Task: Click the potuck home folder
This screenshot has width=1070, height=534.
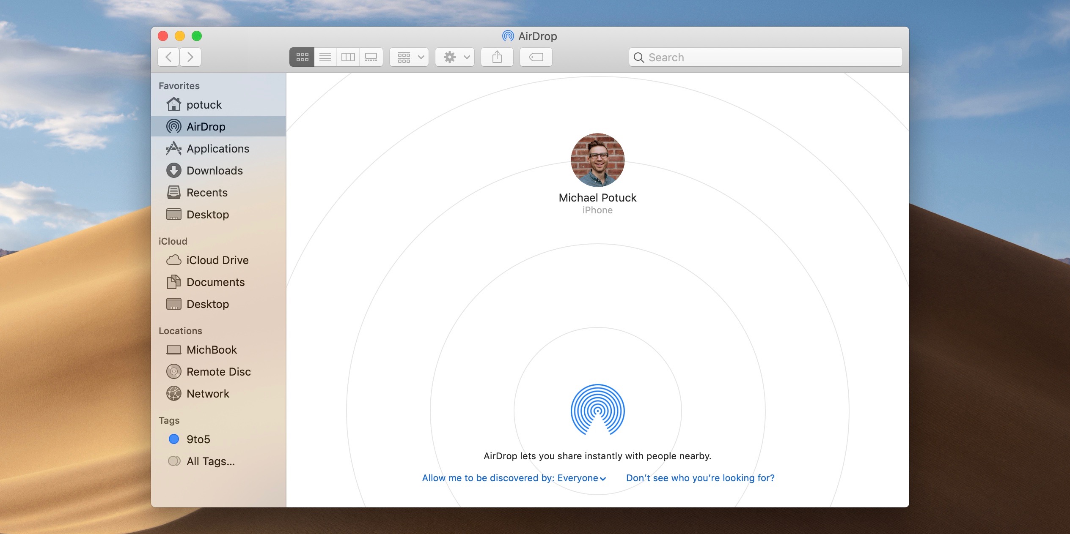Action: tap(205, 104)
